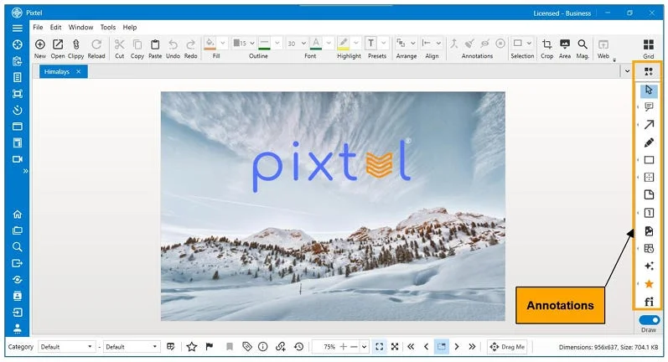The width and height of the screenshot is (668, 362).
Task: Open Clippy paperclip tool
Action: (75, 44)
